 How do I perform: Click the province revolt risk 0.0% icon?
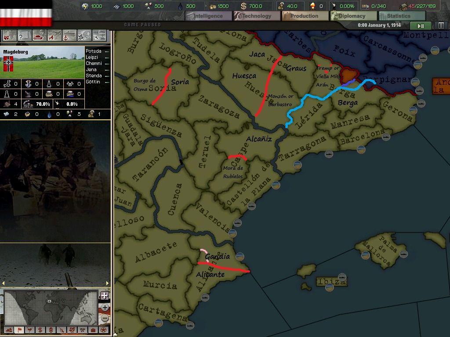[x=58, y=104]
